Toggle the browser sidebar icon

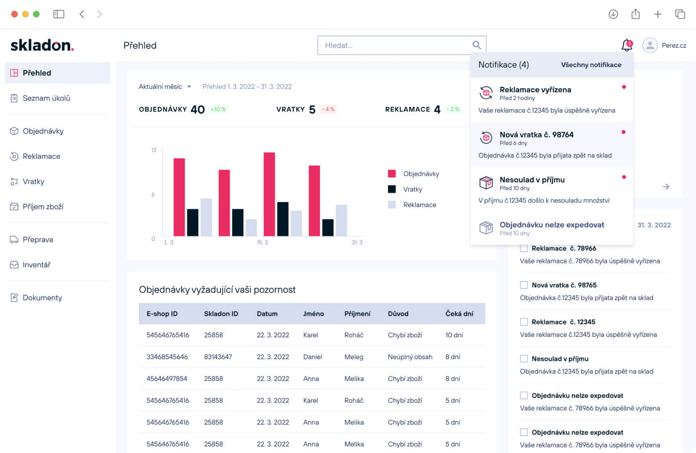click(59, 14)
